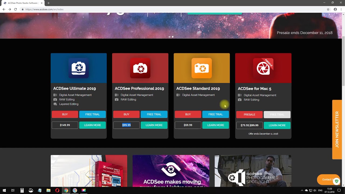The height and width of the screenshot is (194, 345).
Task: Click the green shield chat badge
Action: (337, 181)
